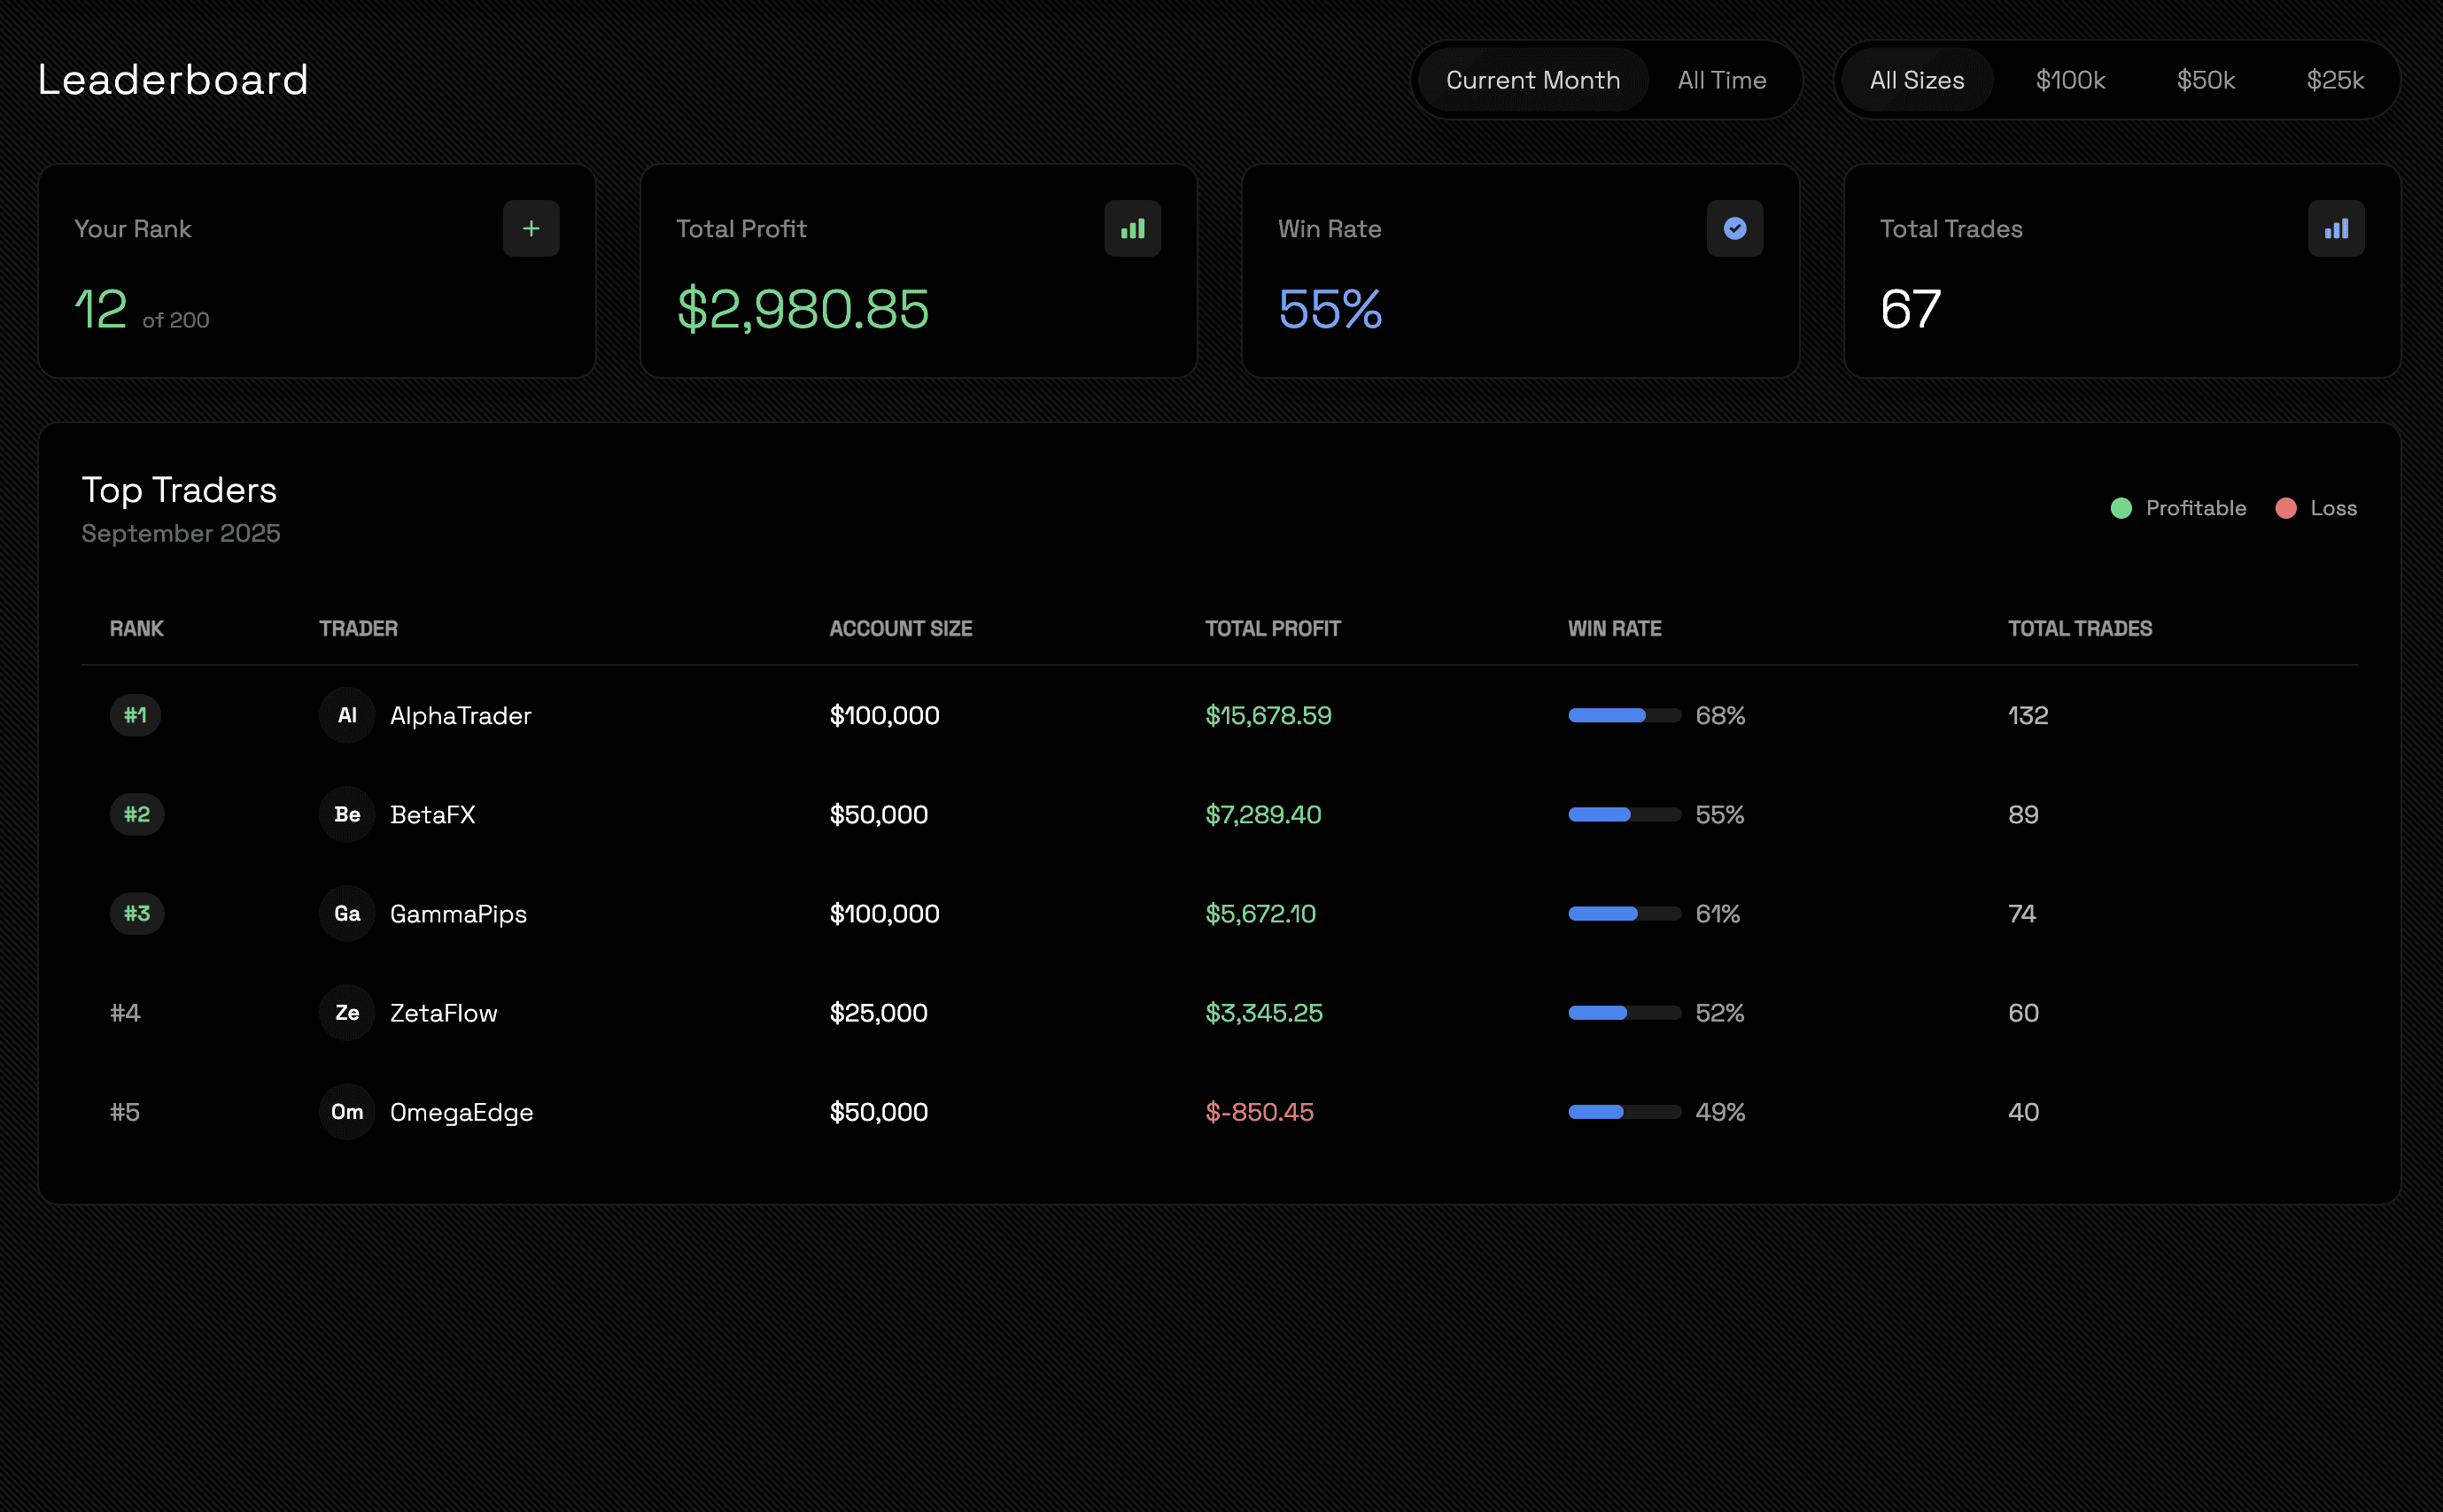Click the blue bar chart icon on Total Trades card
Image resolution: width=2443 pixels, height=1512 pixels.
(2336, 229)
